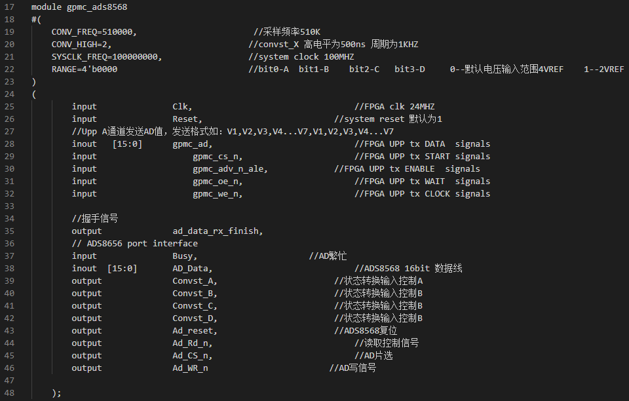Click the CONV_HIGH=2 parameter
The image size is (629, 401).
point(80,45)
